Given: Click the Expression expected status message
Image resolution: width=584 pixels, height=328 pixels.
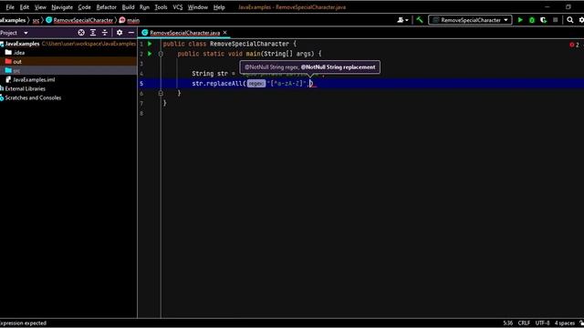Looking at the screenshot, I should click(23, 323).
